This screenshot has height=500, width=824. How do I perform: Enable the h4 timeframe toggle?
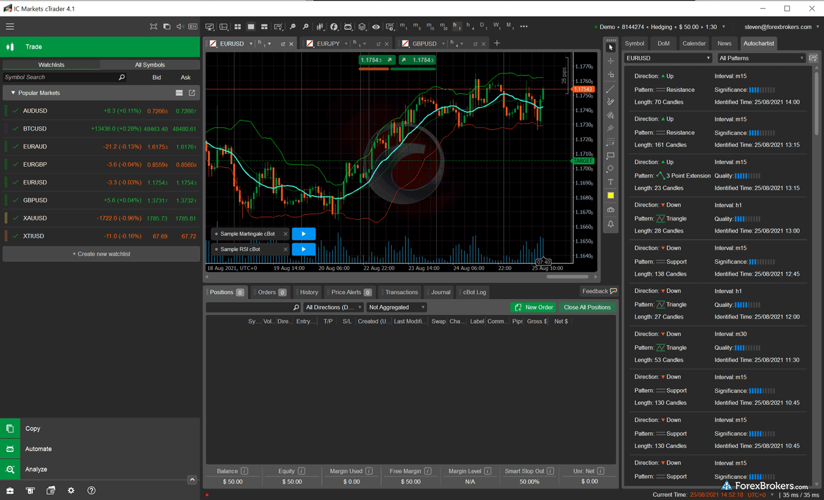pos(470,26)
